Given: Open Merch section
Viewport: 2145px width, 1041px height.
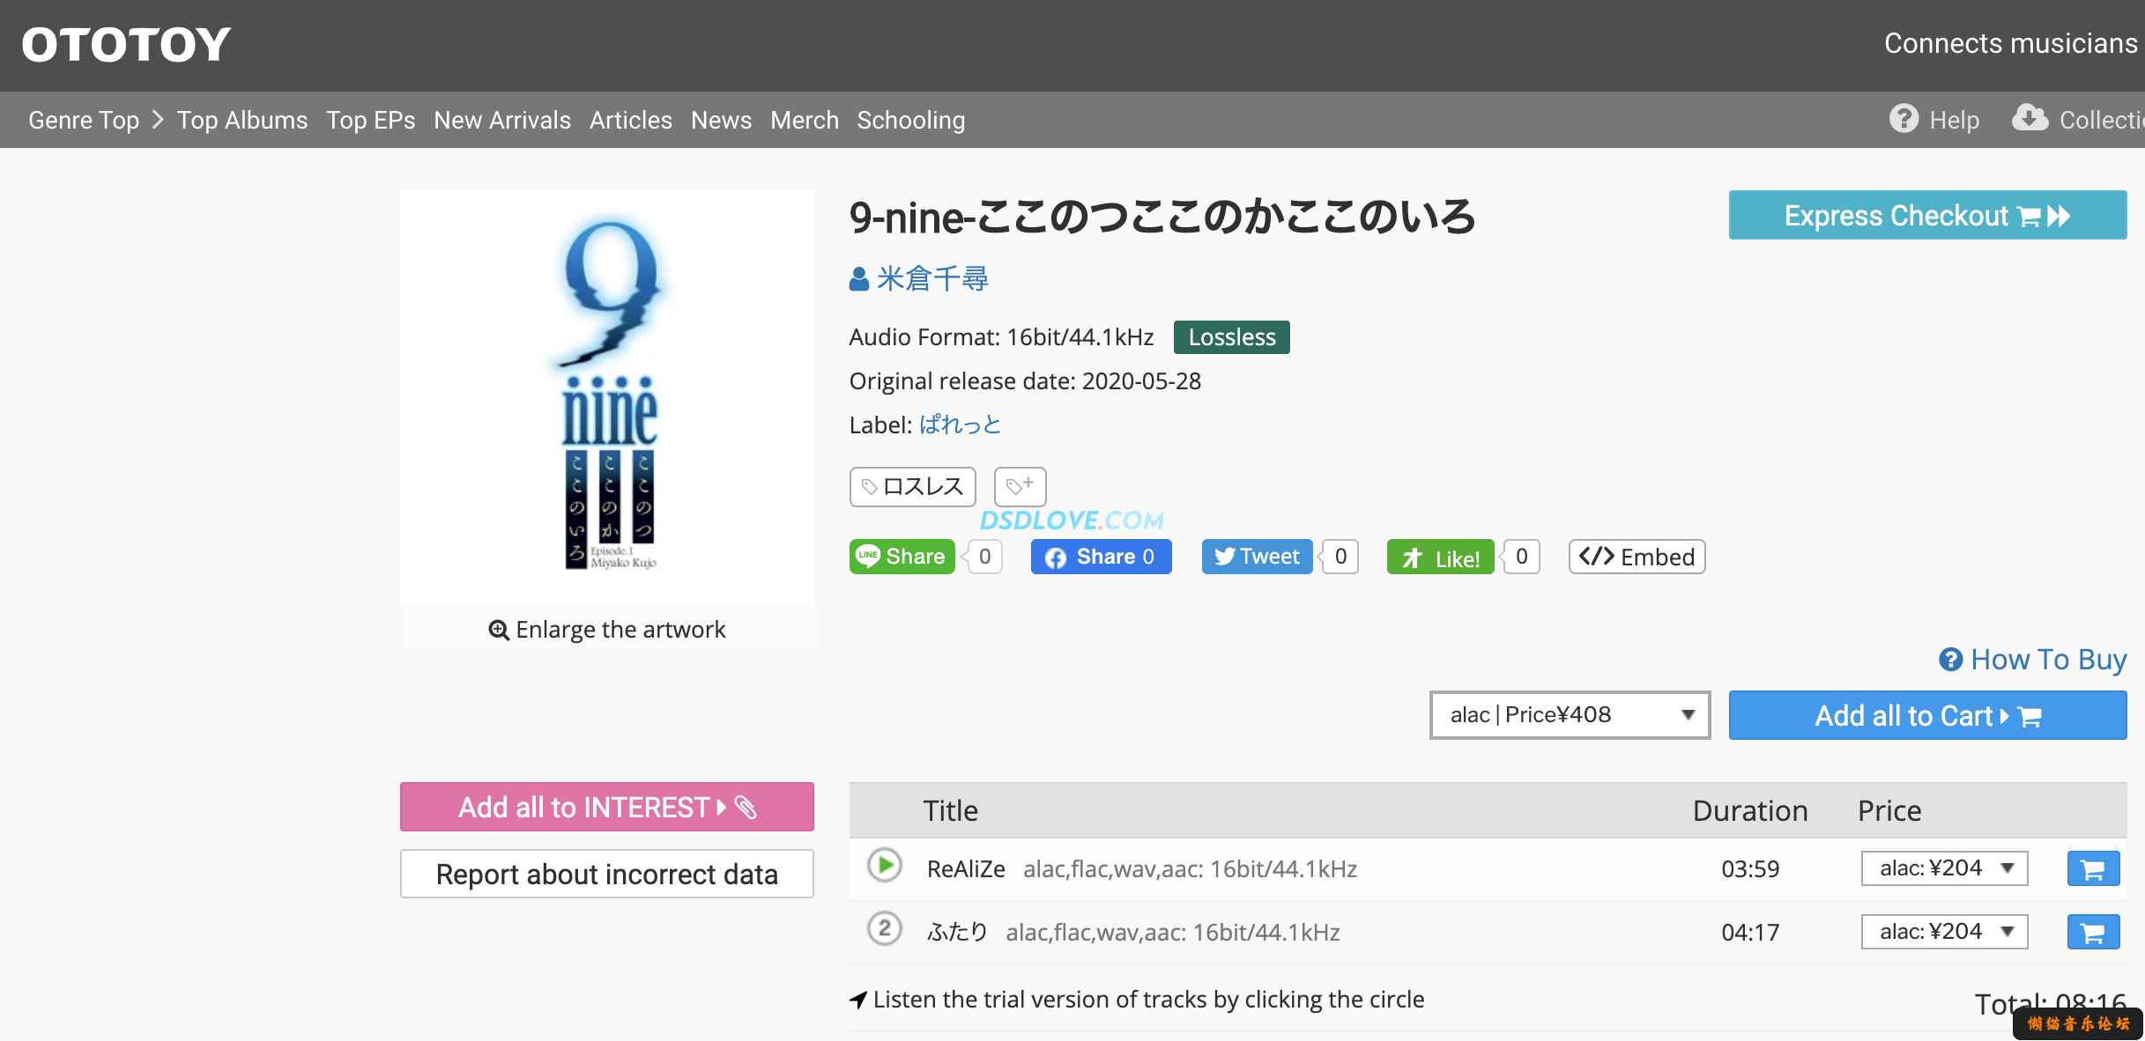Looking at the screenshot, I should pos(805,120).
